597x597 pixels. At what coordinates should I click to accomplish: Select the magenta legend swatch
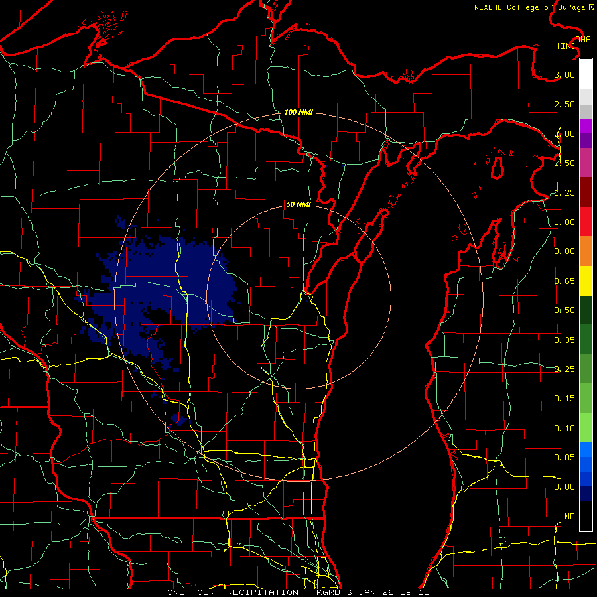[586, 126]
